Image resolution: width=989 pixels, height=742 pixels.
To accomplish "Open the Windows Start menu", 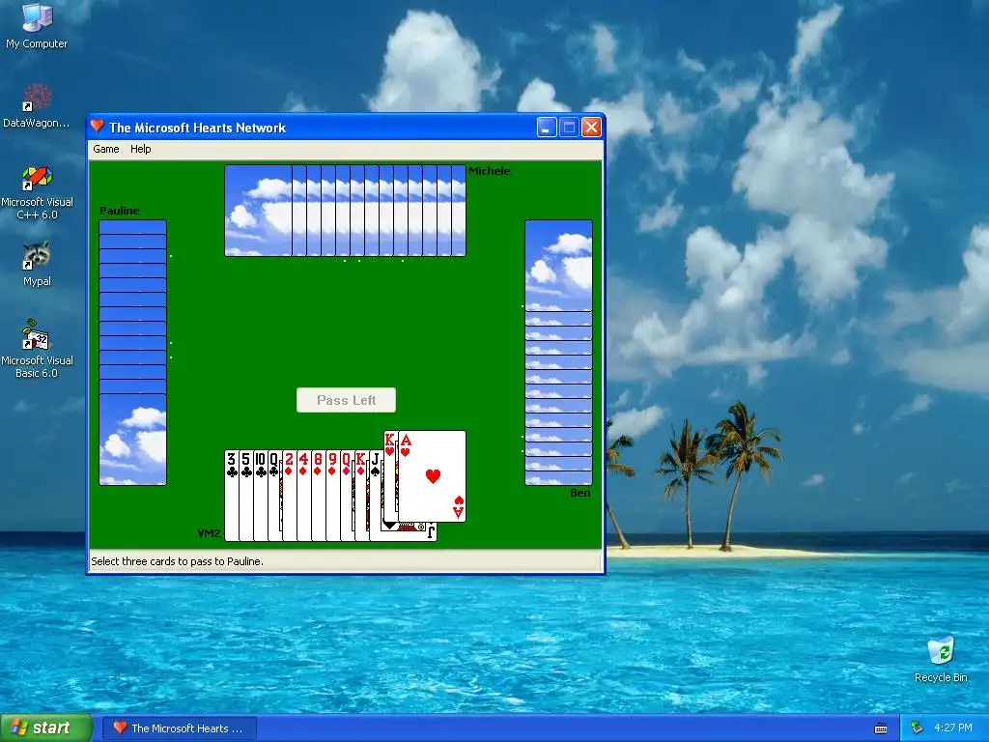I will coord(45,728).
